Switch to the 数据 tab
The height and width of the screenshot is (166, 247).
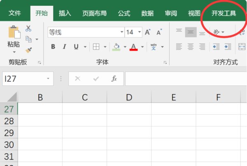point(147,13)
